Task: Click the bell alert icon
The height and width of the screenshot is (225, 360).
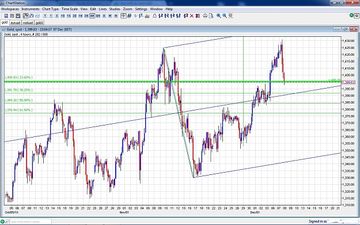Action: pos(154,16)
